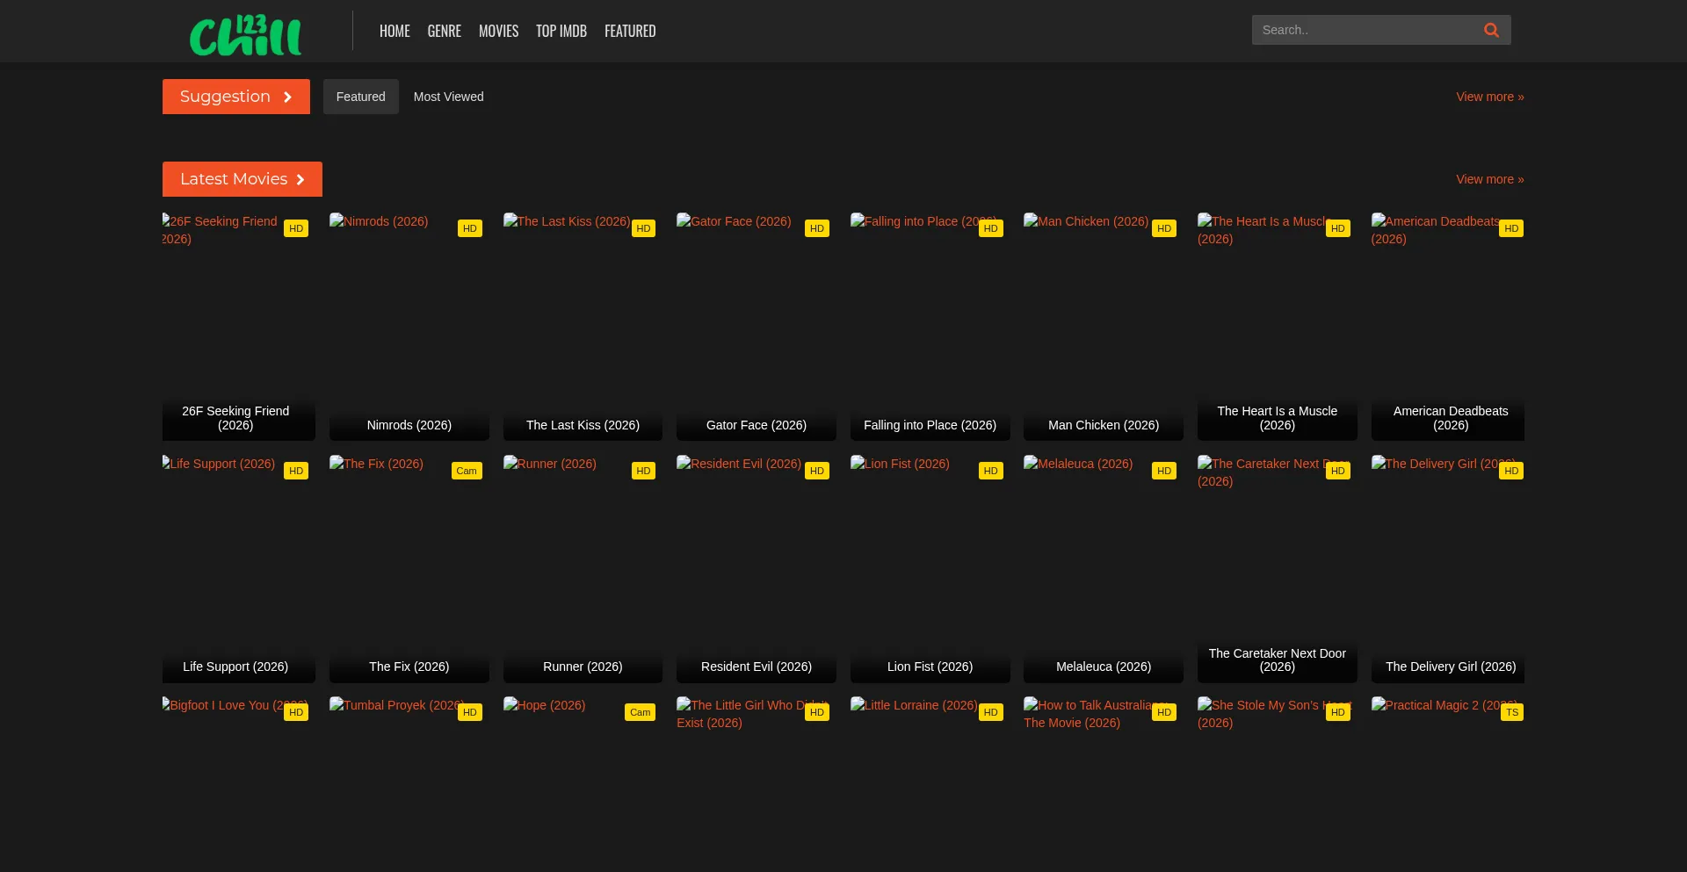This screenshot has height=872, width=1687.
Task: Click the Nimrods (2026) title caption
Action: click(409, 425)
